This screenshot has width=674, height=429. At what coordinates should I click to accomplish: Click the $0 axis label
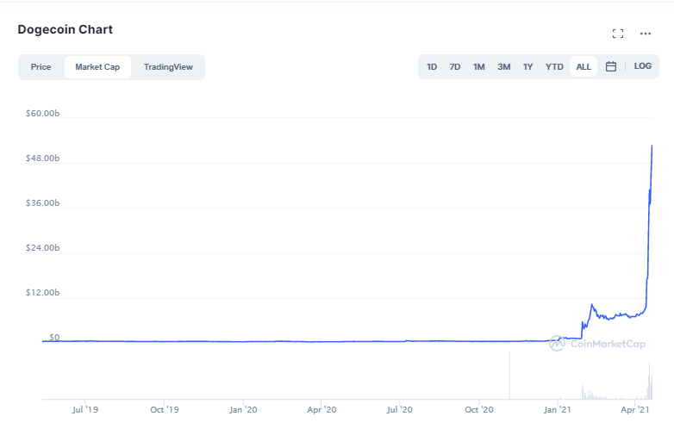(54, 337)
